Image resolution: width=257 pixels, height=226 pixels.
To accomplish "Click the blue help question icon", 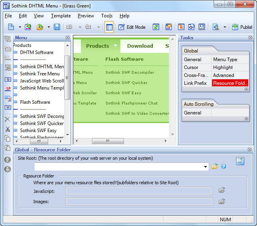I will point(223,166).
